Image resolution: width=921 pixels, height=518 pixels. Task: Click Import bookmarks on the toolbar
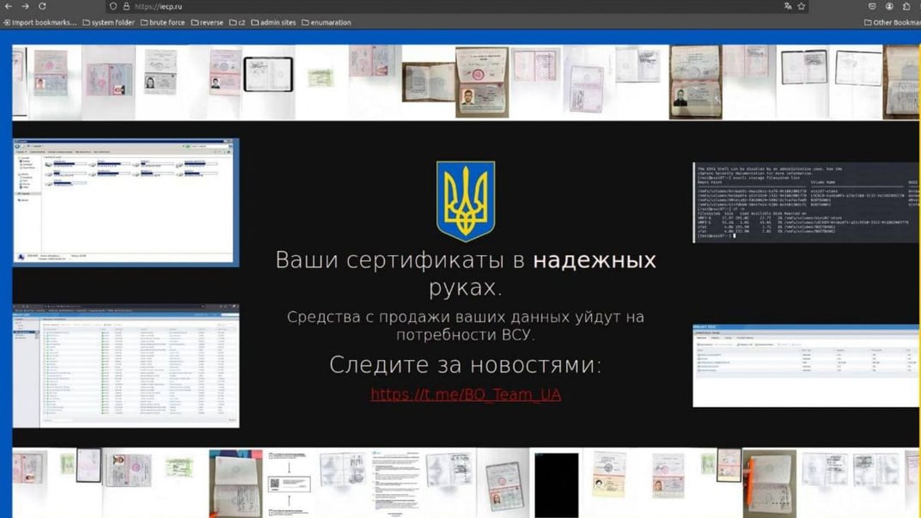[41, 22]
